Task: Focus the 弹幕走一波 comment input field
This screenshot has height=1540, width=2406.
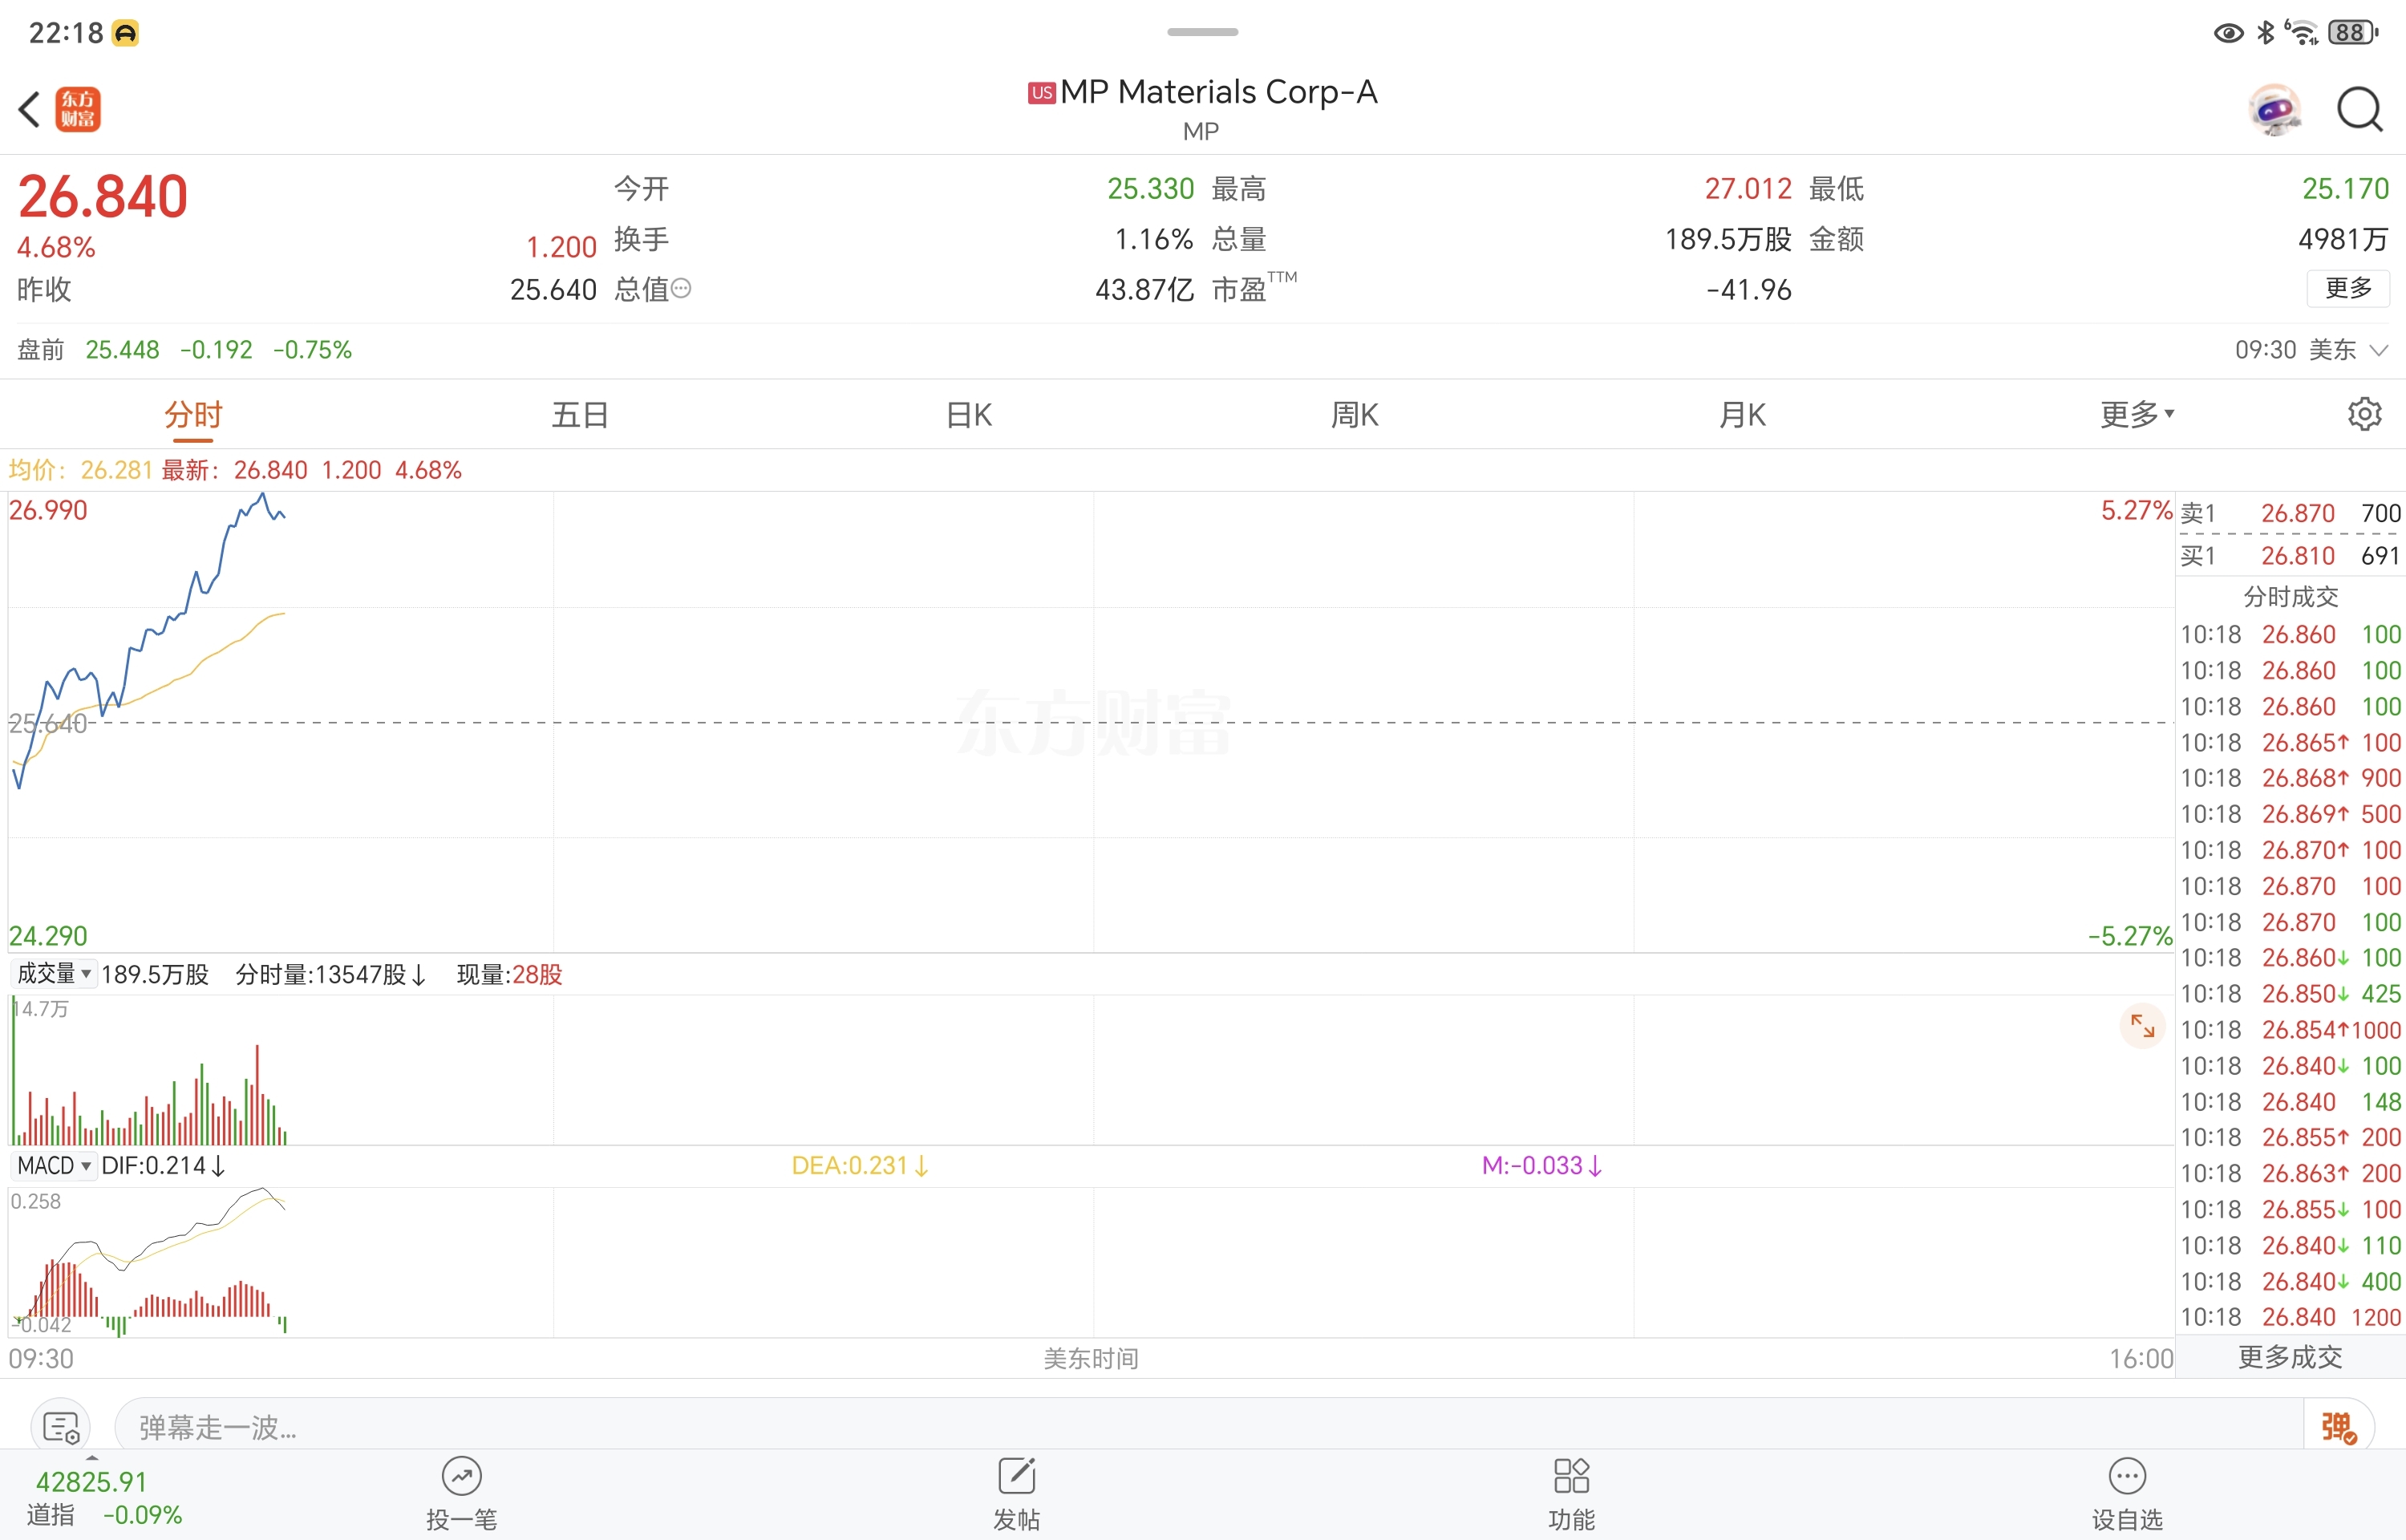Action: tap(1209, 1427)
